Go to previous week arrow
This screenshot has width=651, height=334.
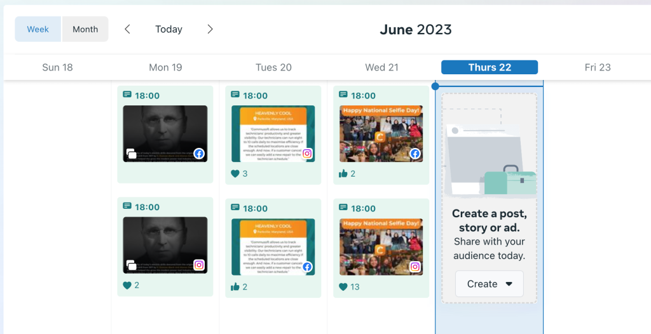[127, 29]
